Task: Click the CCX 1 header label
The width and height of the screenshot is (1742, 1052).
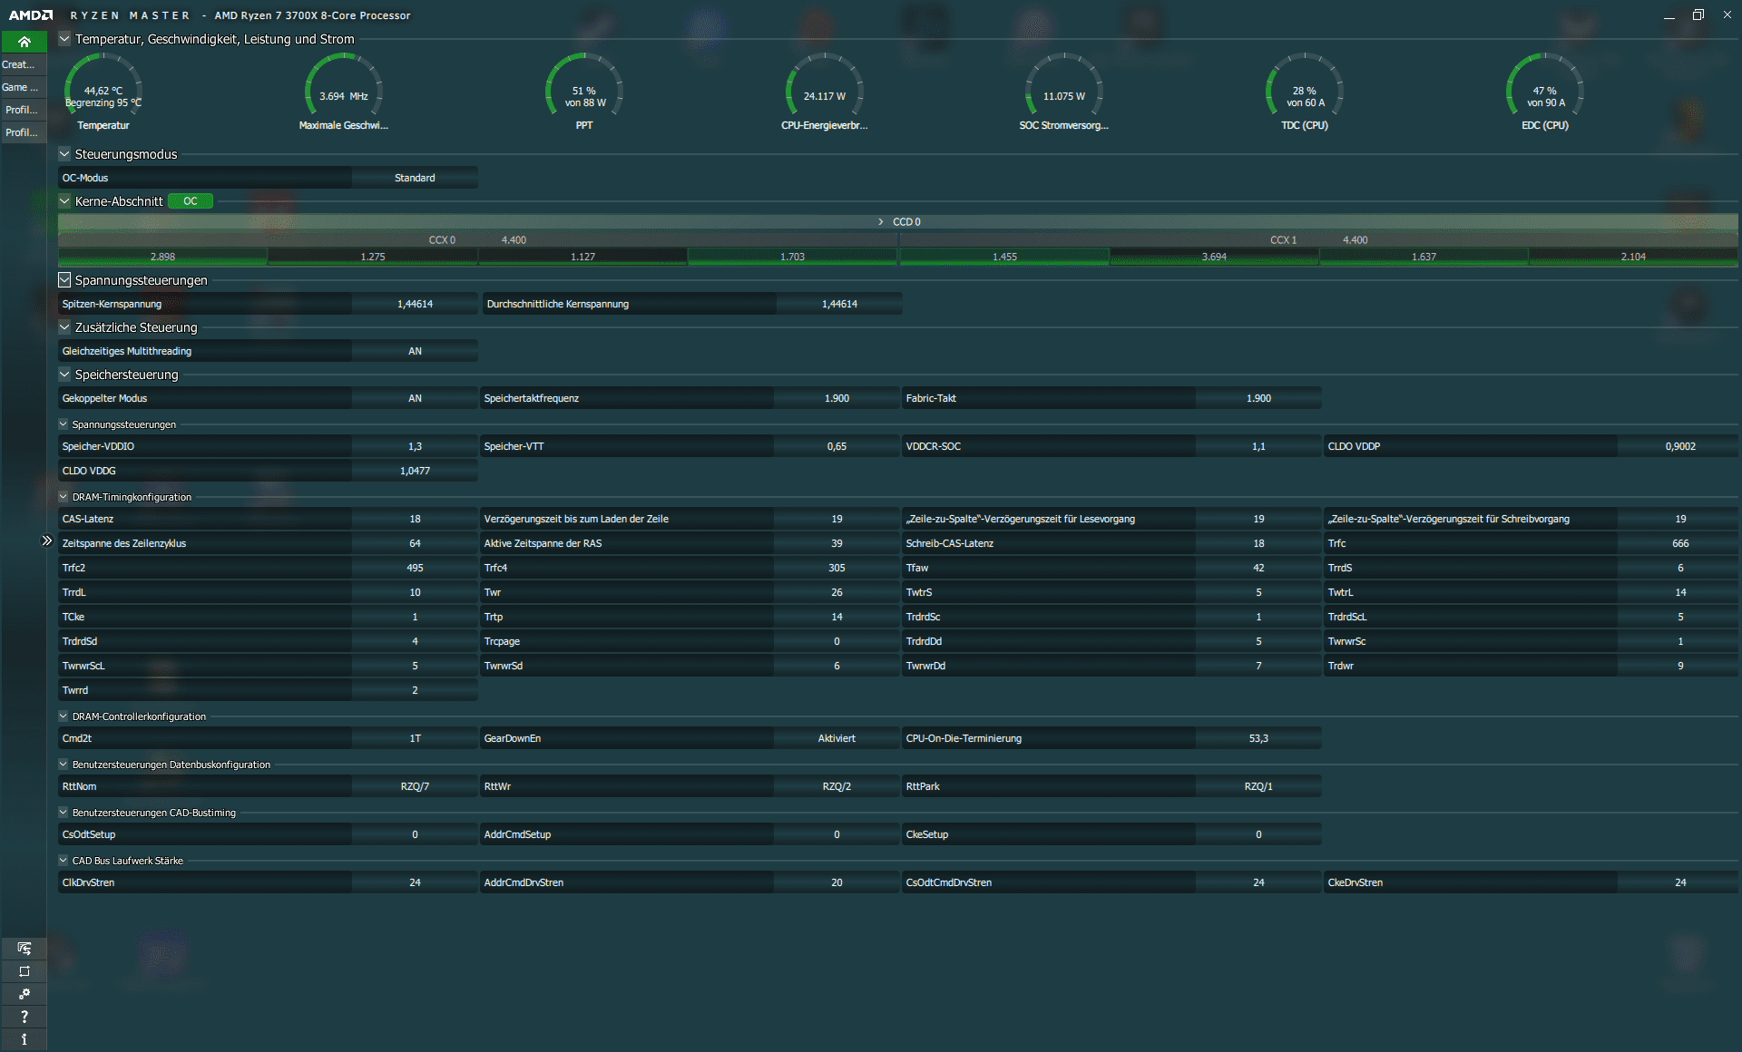Action: tap(1283, 240)
